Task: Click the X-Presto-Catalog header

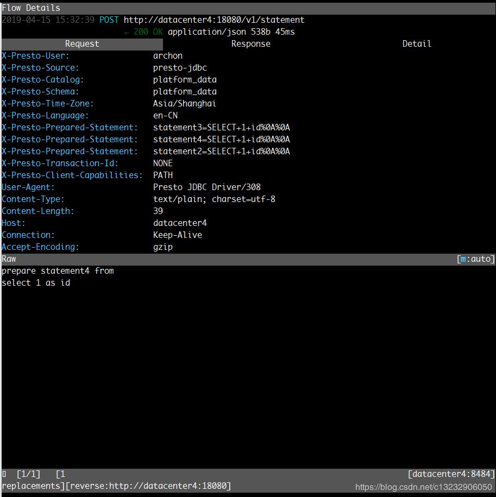Action: click(40, 79)
